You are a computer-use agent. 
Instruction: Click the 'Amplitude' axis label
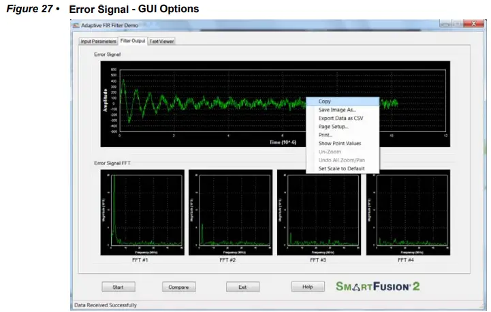click(x=105, y=100)
